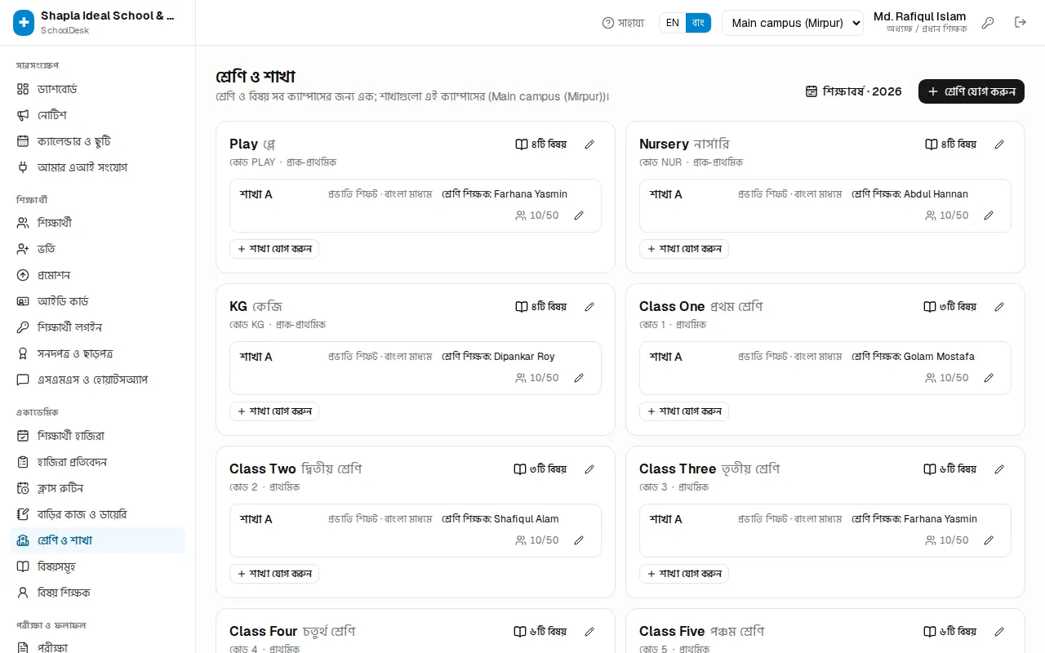Edit section A of Farhana Yasmin in Play
This screenshot has height=653, width=1045.
point(579,215)
